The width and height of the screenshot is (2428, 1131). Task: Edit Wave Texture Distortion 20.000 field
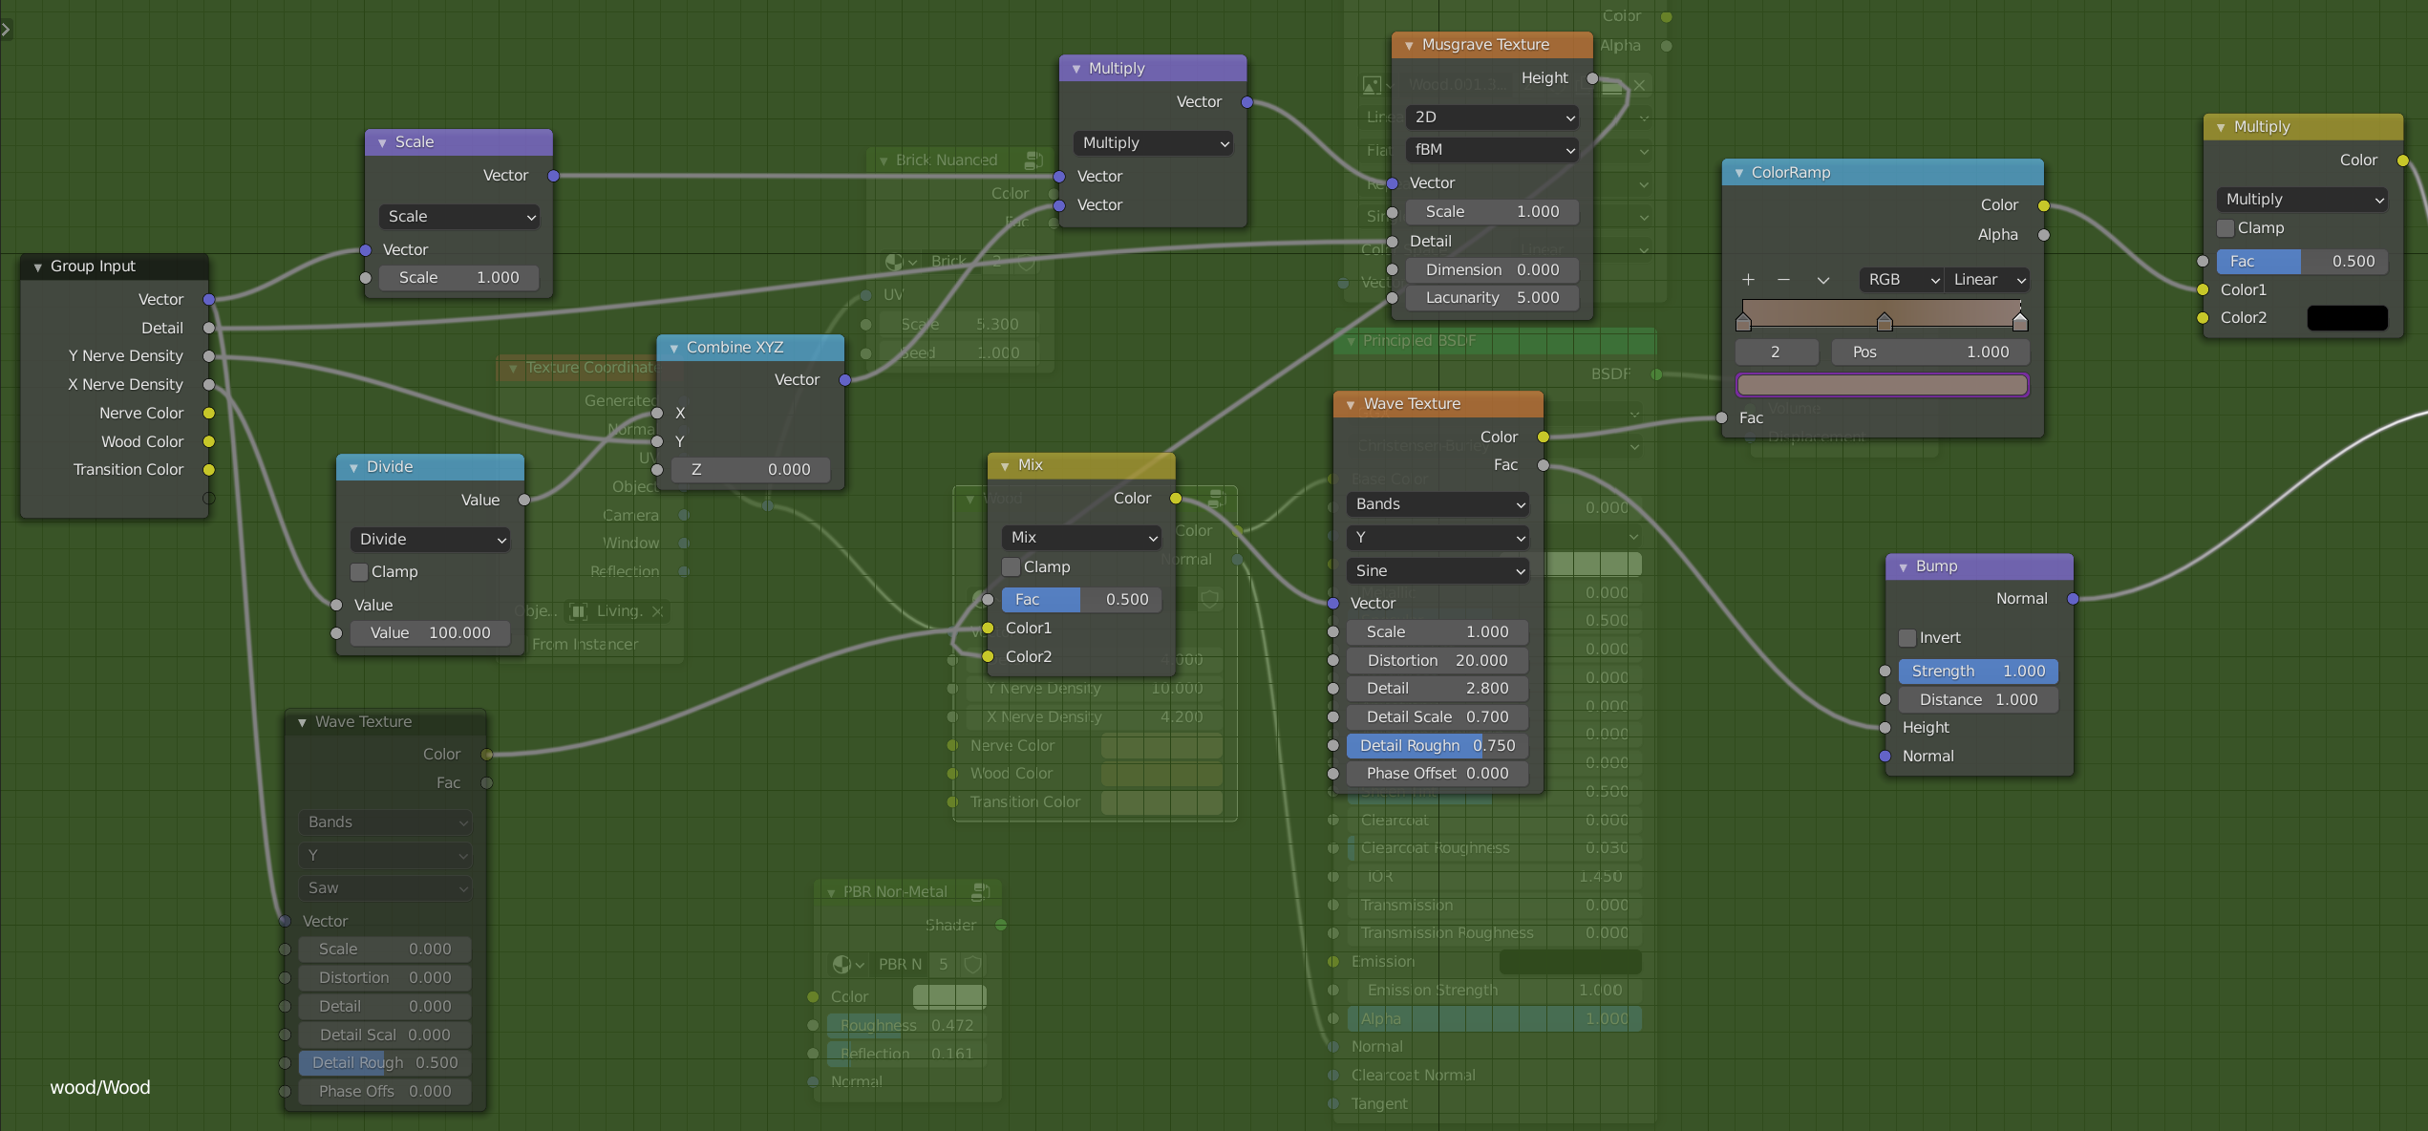pyautogui.click(x=1438, y=661)
